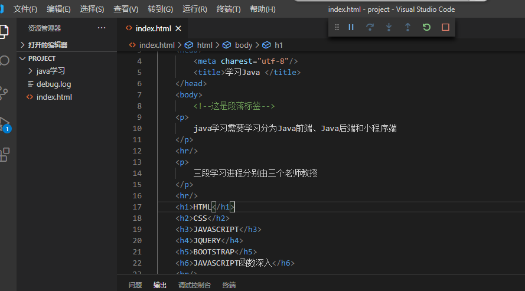Image resolution: width=525 pixels, height=291 pixels.
Task: Stop the debug session
Action: (x=445, y=27)
